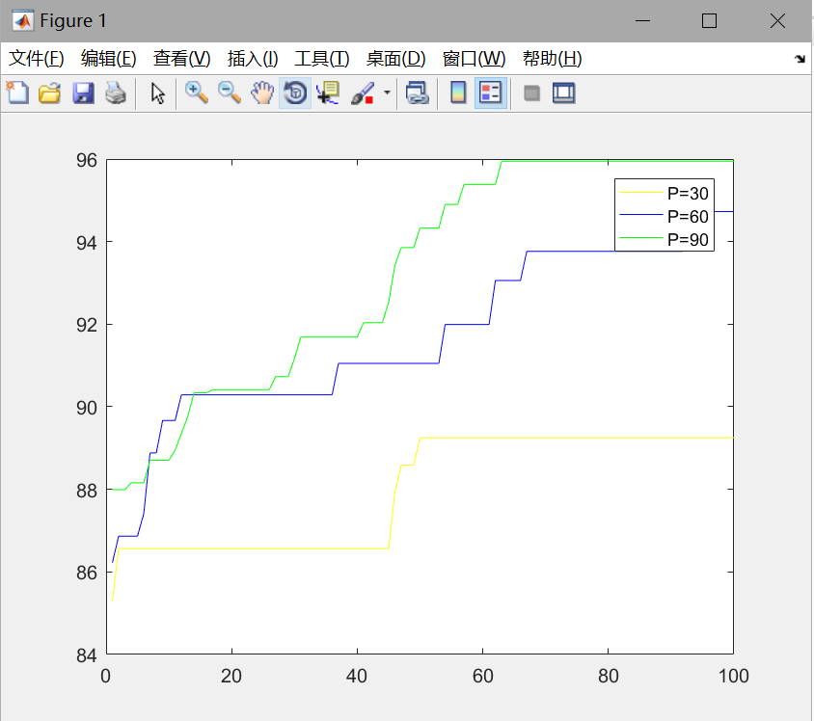Click the MATLAB logo in title bar

click(x=23, y=21)
